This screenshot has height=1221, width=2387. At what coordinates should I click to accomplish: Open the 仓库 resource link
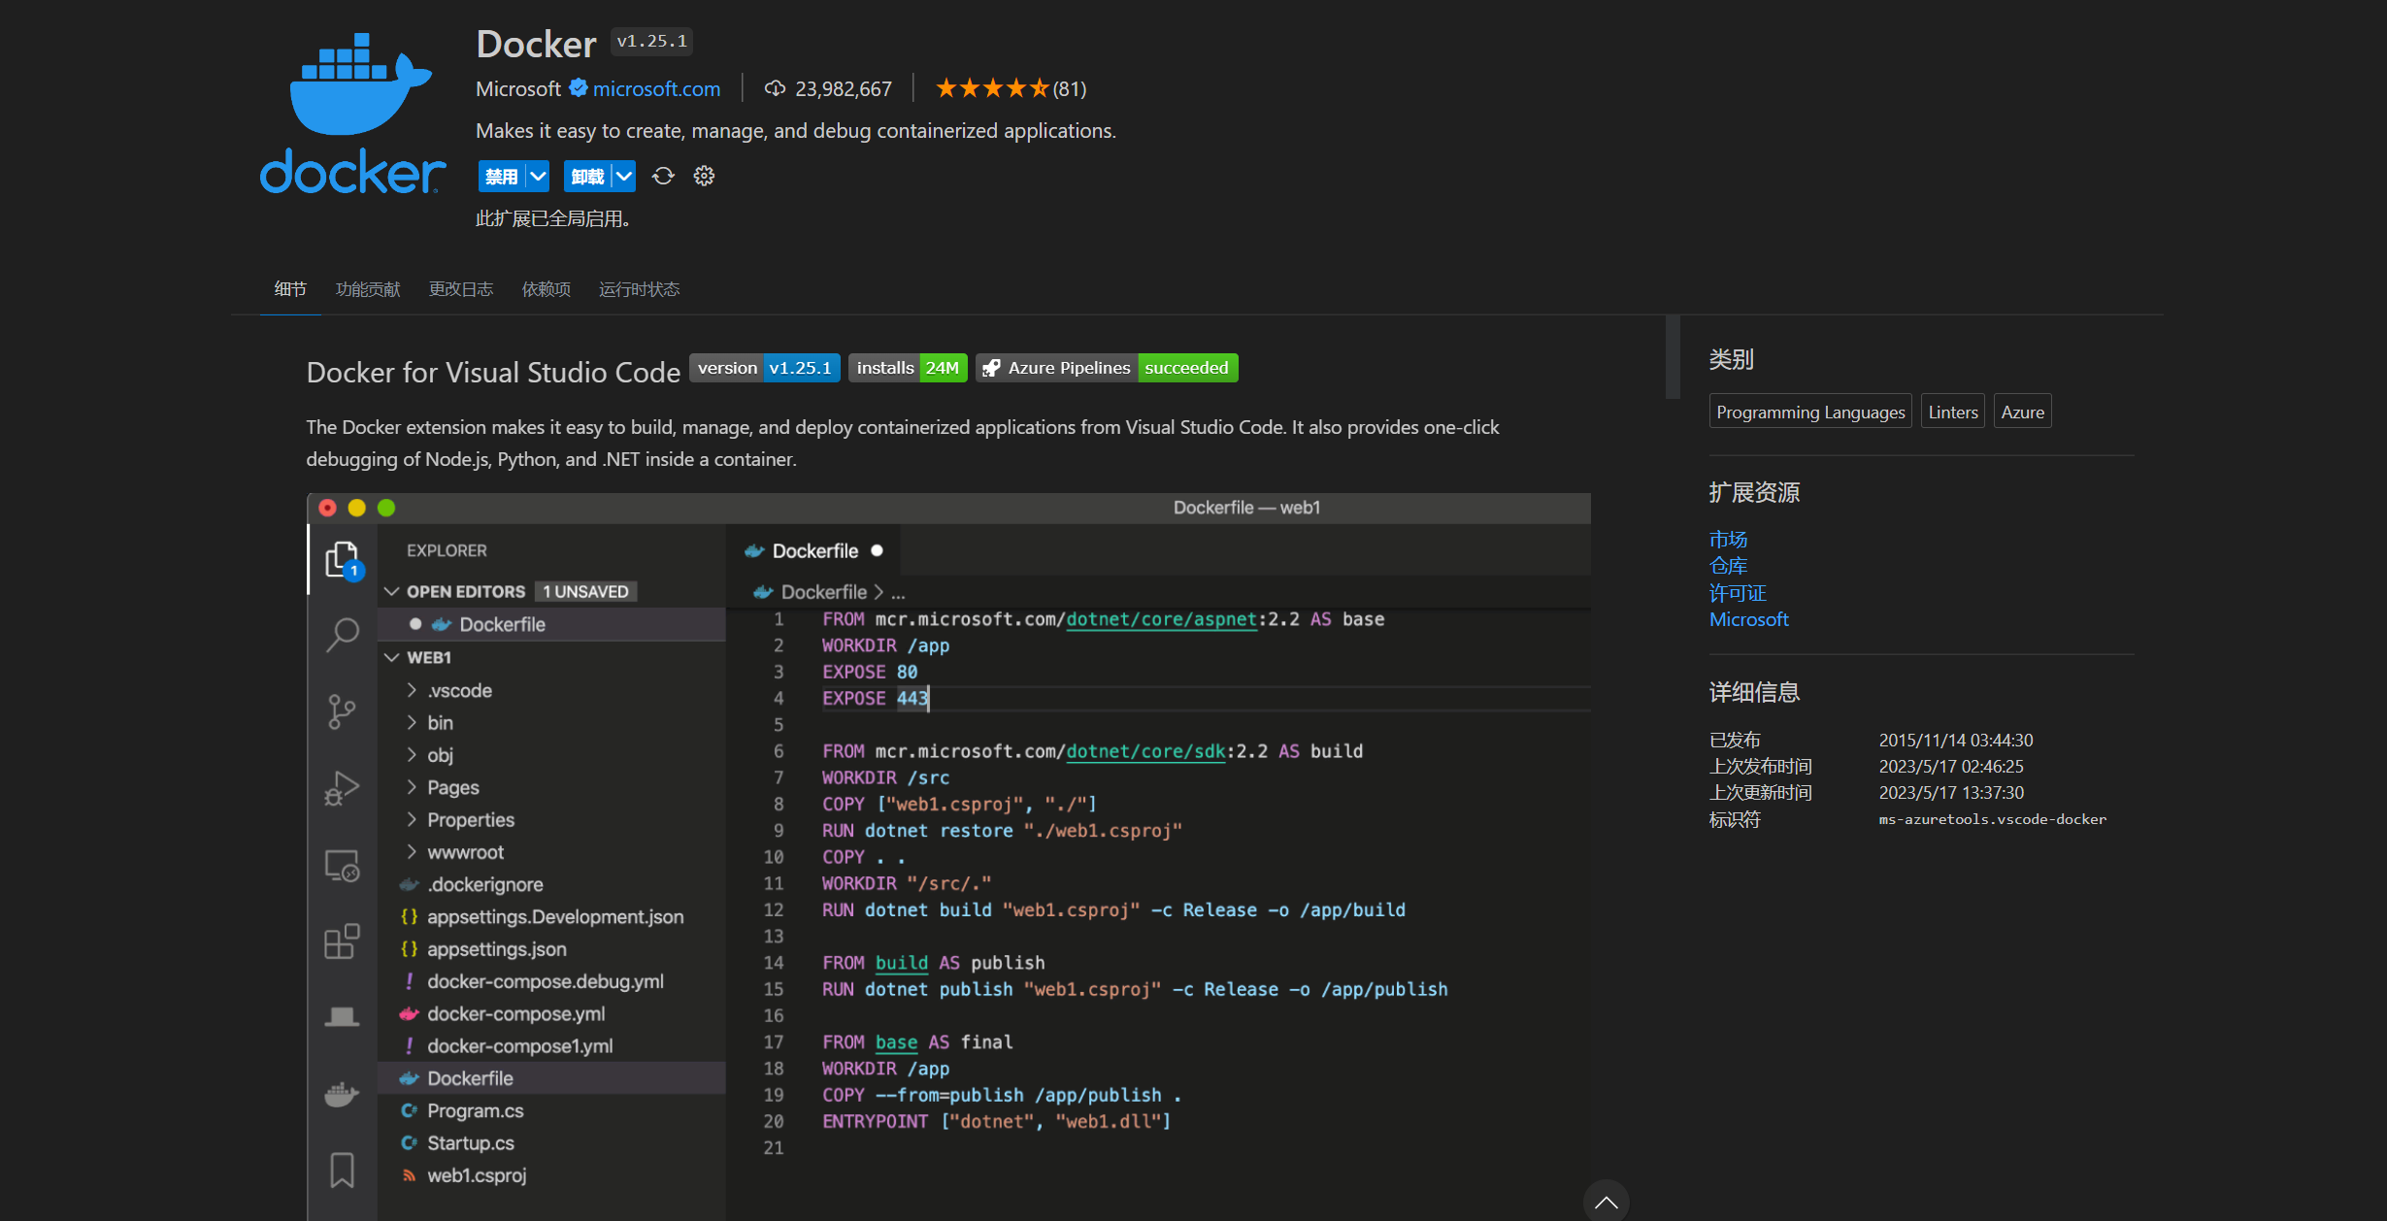[1728, 566]
